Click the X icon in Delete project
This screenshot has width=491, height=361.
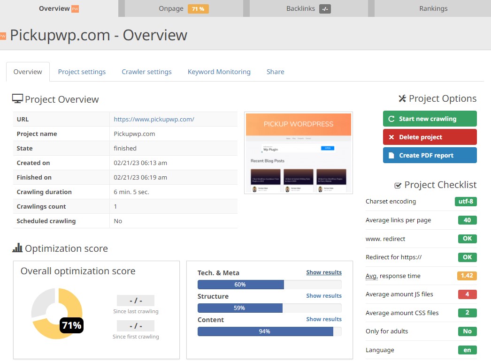point(391,137)
